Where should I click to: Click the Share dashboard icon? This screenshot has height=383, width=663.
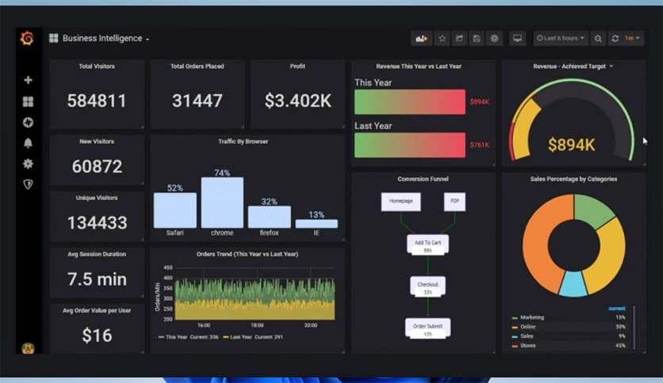coord(460,38)
